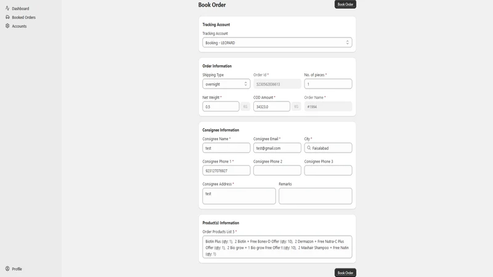Click the Order Name field
Screen dimensions: 493x277
tap(328, 106)
